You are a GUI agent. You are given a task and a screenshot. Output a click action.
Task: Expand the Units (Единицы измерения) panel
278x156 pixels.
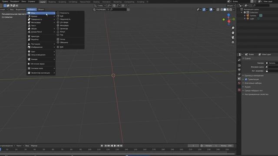click(254, 76)
